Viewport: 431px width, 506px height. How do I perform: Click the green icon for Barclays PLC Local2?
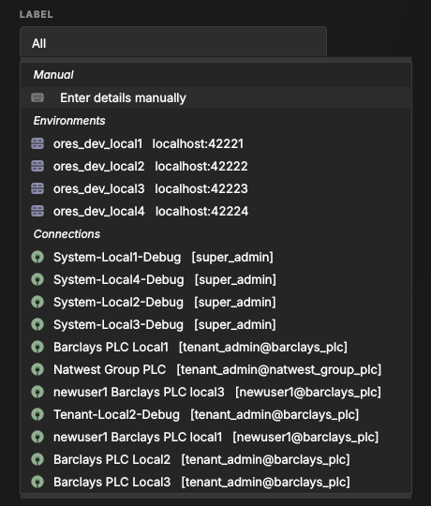coord(37,459)
